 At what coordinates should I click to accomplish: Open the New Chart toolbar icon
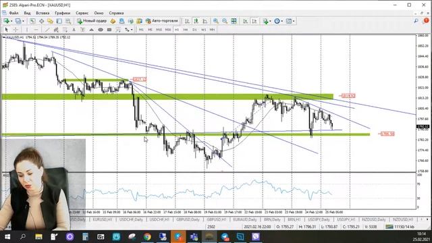(6, 21)
